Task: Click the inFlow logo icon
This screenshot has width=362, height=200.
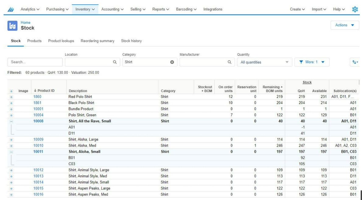Action: coord(10,9)
